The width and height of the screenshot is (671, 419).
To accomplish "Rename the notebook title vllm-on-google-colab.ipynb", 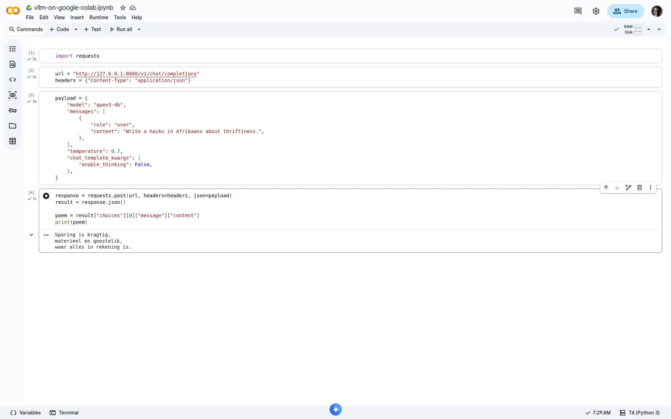I will coord(74,8).
